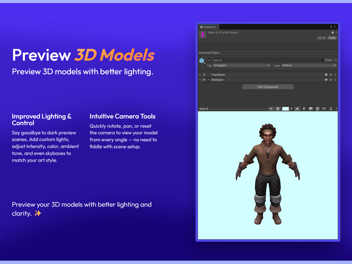Select the preview color eyedropper

pyautogui.click(x=291, y=109)
